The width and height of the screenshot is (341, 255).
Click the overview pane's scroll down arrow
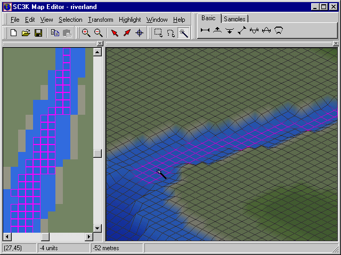coord(98,228)
